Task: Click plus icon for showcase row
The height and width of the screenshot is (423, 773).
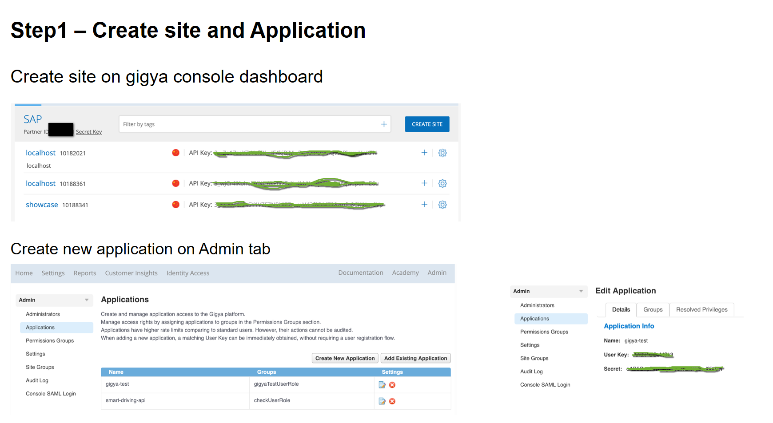Action: point(424,204)
